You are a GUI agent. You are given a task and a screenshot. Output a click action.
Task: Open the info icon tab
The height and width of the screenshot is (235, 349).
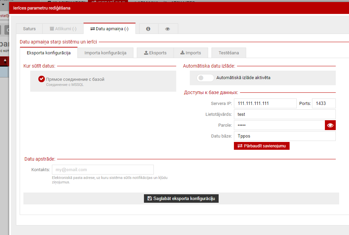pyautogui.click(x=148, y=29)
